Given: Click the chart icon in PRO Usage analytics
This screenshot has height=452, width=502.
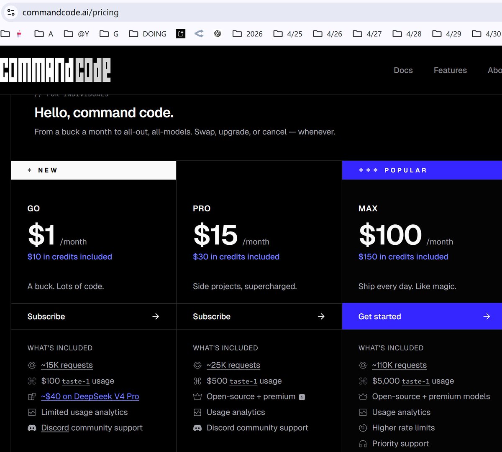Looking at the screenshot, I should click(197, 412).
